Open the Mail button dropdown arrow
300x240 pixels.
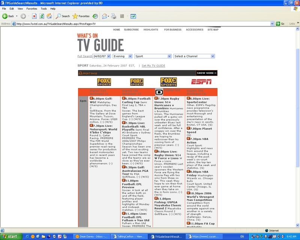(x=108, y=16)
